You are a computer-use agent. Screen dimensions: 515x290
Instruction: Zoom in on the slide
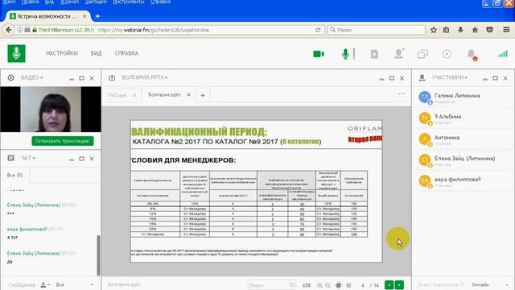point(319,285)
